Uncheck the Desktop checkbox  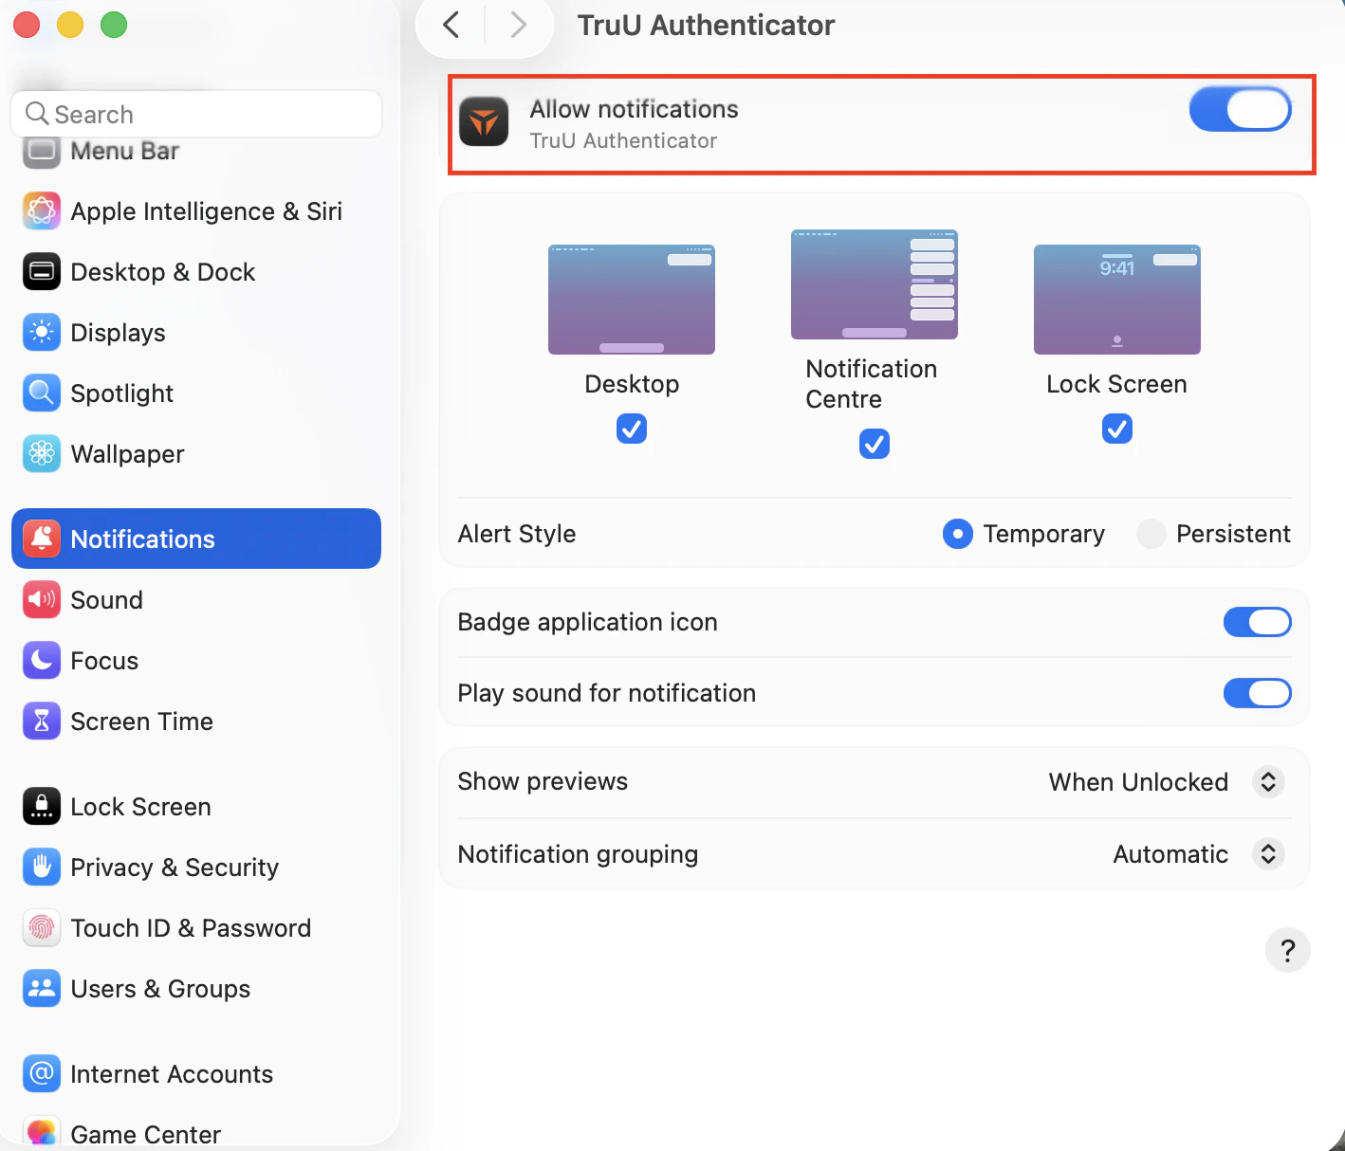pos(632,429)
